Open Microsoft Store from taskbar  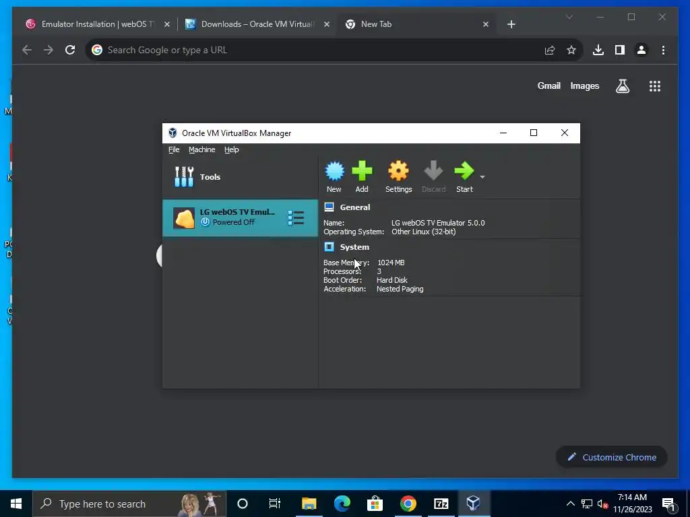click(x=375, y=504)
